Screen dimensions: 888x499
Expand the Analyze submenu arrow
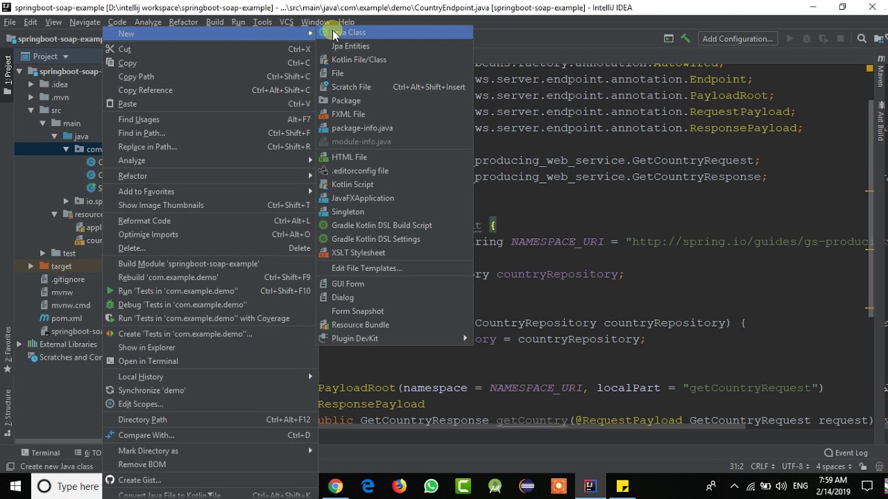[x=310, y=161]
